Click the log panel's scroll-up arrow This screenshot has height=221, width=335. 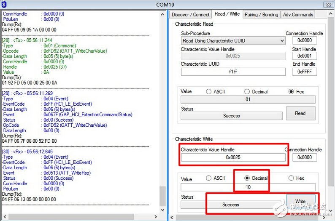click(x=163, y=14)
